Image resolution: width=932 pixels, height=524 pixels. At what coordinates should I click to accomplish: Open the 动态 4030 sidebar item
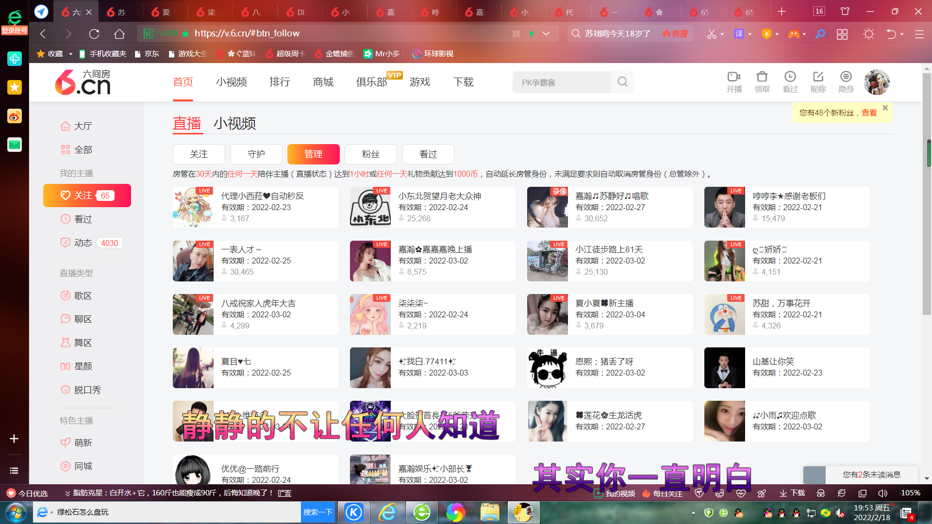click(x=91, y=243)
